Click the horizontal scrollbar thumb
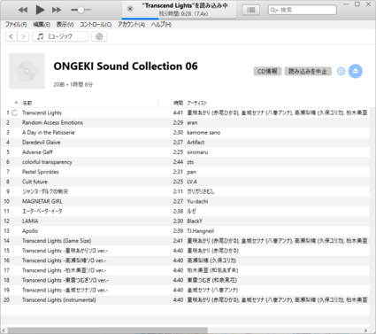The image size is (376, 334). point(108,330)
